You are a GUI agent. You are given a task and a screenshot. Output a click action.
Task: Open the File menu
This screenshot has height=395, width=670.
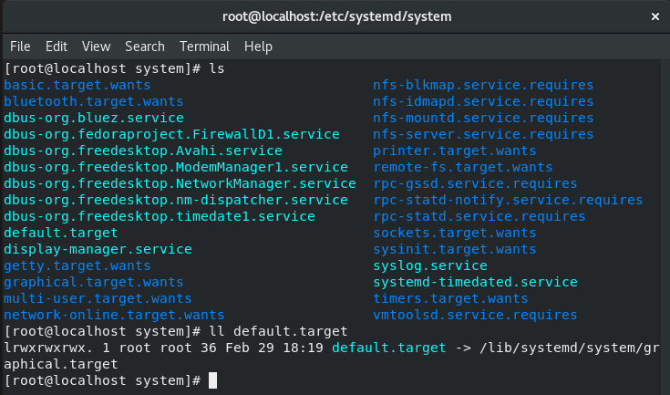point(20,47)
